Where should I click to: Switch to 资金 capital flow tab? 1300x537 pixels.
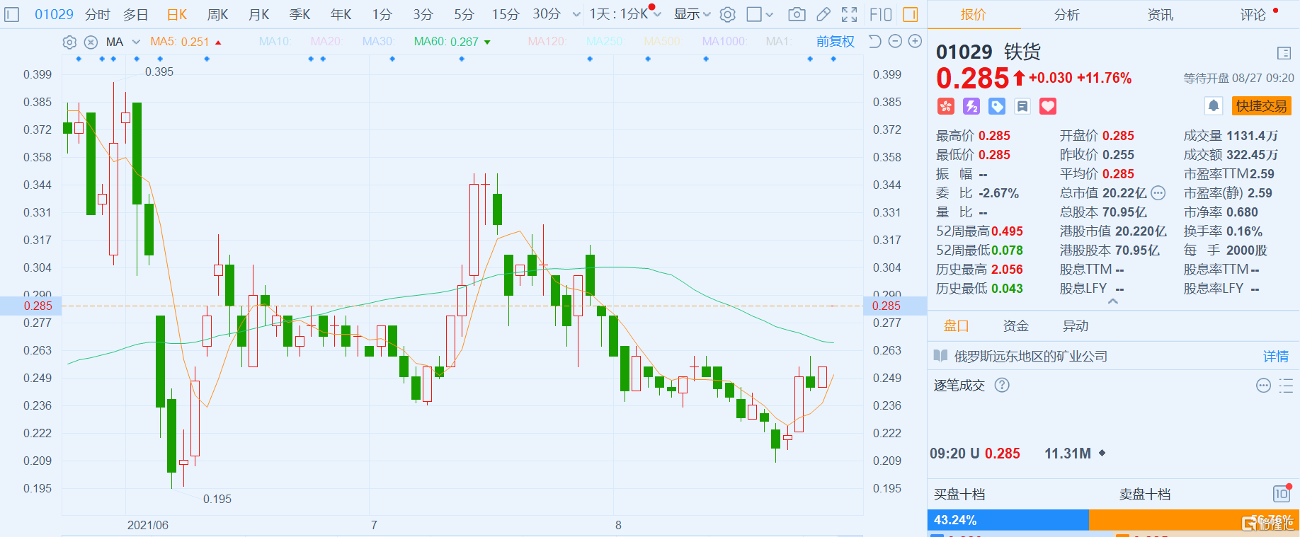click(1016, 326)
